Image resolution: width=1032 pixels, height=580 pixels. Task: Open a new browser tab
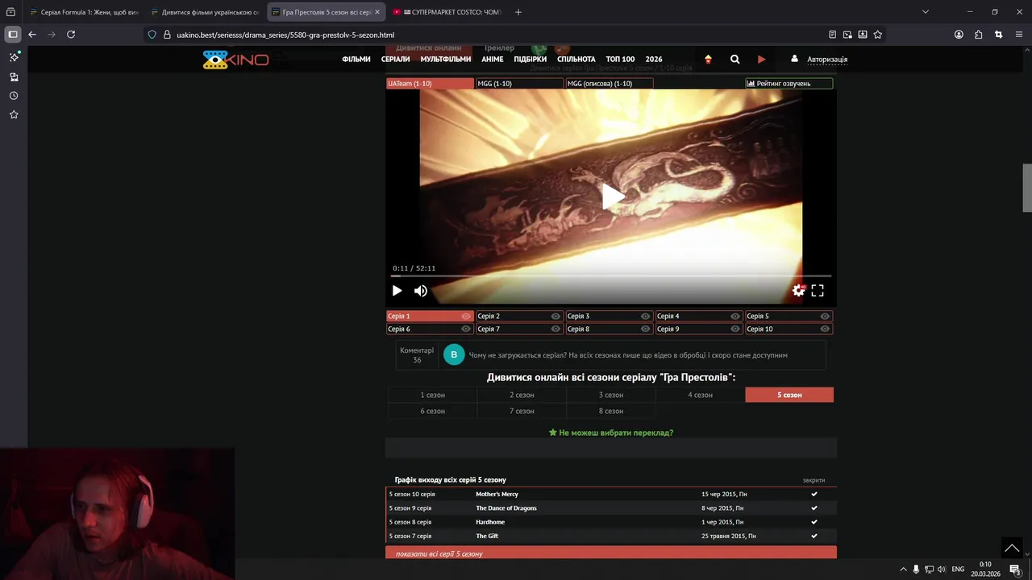tap(518, 12)
